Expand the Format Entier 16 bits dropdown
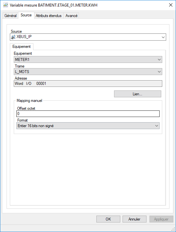The width and height of the screenshot is (176, 232). 88,126
